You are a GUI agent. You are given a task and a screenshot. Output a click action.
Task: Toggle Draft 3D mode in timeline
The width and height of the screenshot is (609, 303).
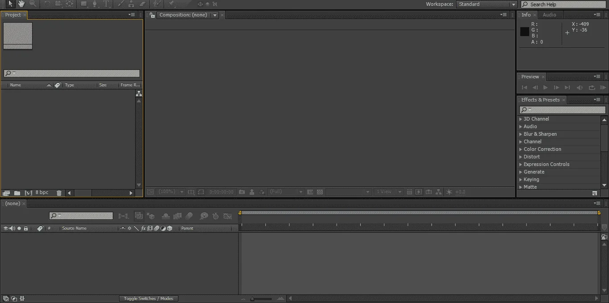coord(150,216)
